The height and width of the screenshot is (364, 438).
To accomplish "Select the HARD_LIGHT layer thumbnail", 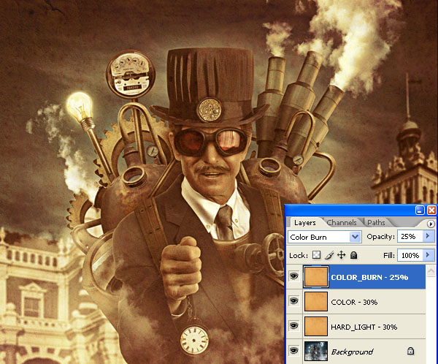I will [x=316, y=326].
